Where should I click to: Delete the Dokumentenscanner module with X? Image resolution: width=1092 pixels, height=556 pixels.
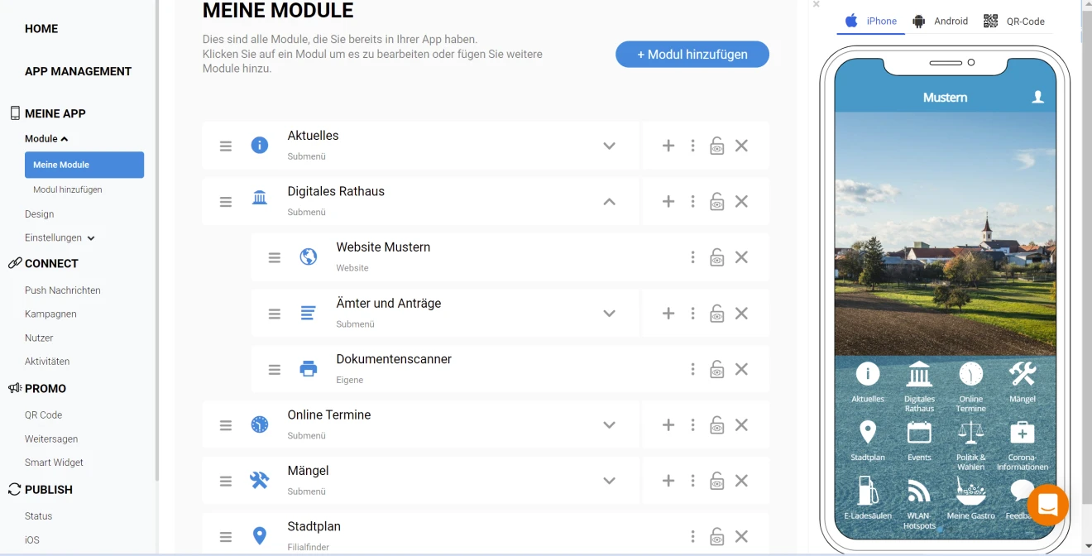[741, 369]
